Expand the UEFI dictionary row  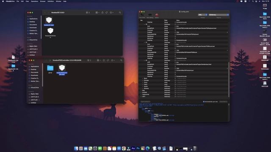pos(141,97)
